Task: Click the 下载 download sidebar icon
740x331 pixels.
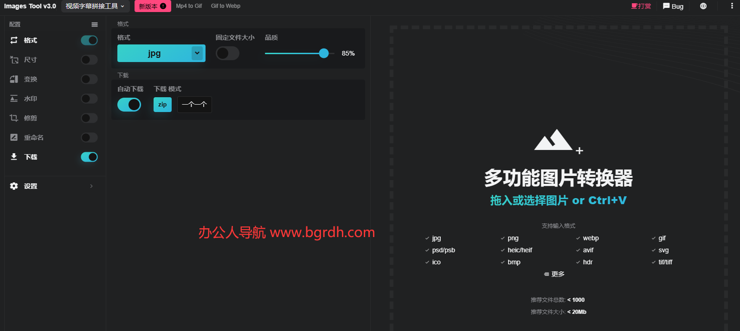Action: 14,157
